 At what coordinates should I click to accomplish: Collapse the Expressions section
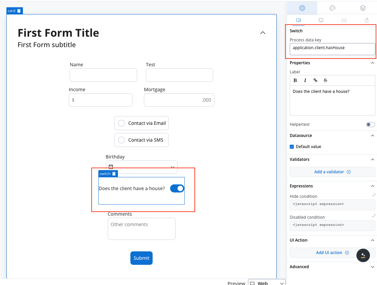pos(372,186)
